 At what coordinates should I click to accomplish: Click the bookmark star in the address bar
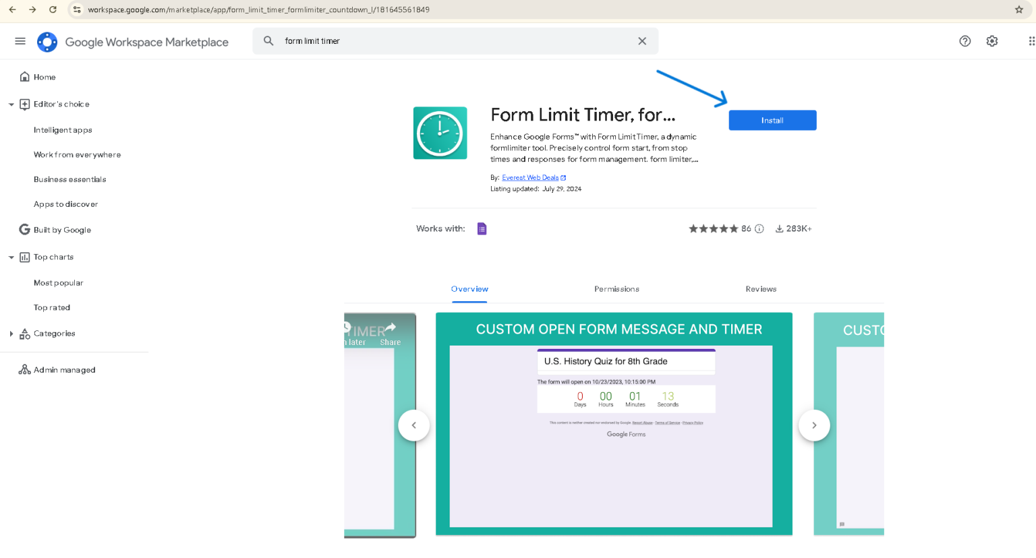coord(1018,9)
